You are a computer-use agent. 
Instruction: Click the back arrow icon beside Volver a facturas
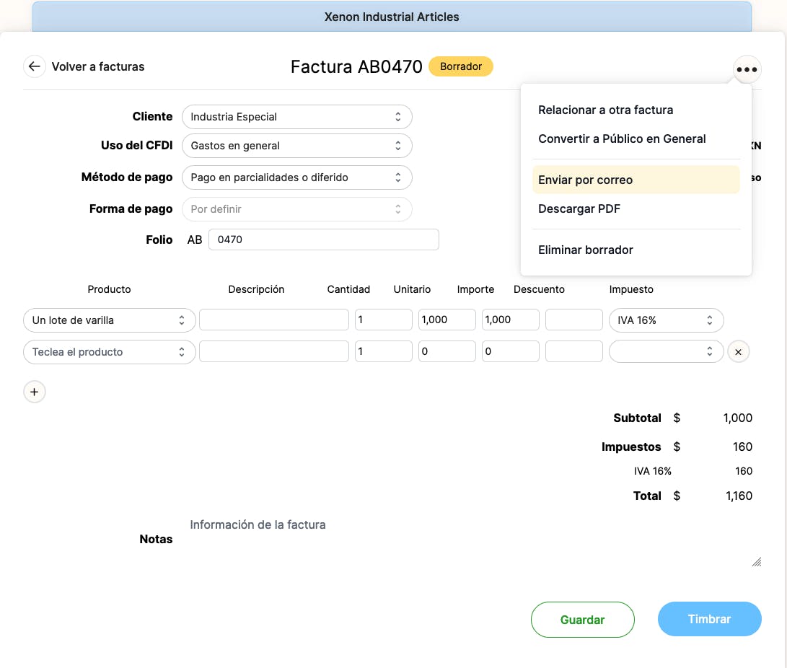(x=34, y=66)
